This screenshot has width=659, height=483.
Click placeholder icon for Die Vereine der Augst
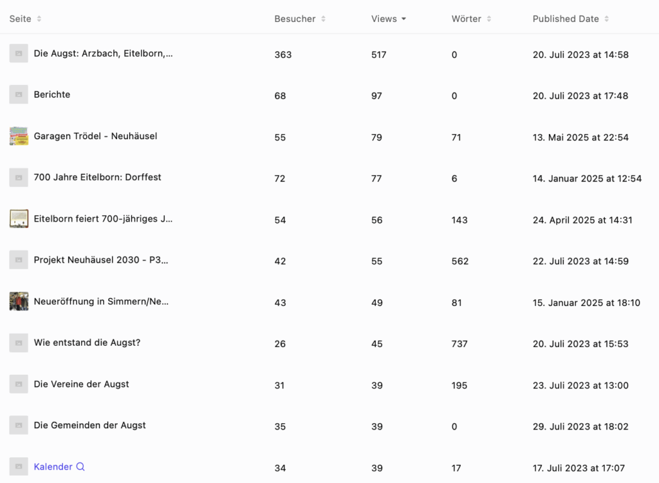click(19, 384)
